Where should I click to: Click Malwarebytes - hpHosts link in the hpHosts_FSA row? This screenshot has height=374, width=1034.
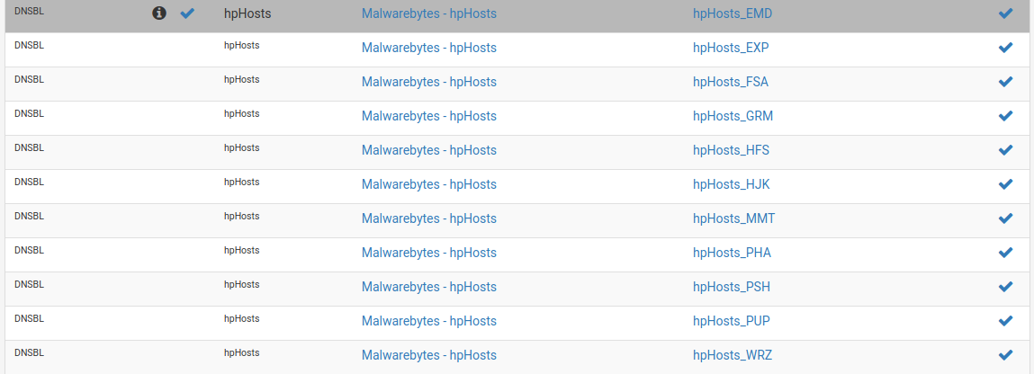(428, 83)
